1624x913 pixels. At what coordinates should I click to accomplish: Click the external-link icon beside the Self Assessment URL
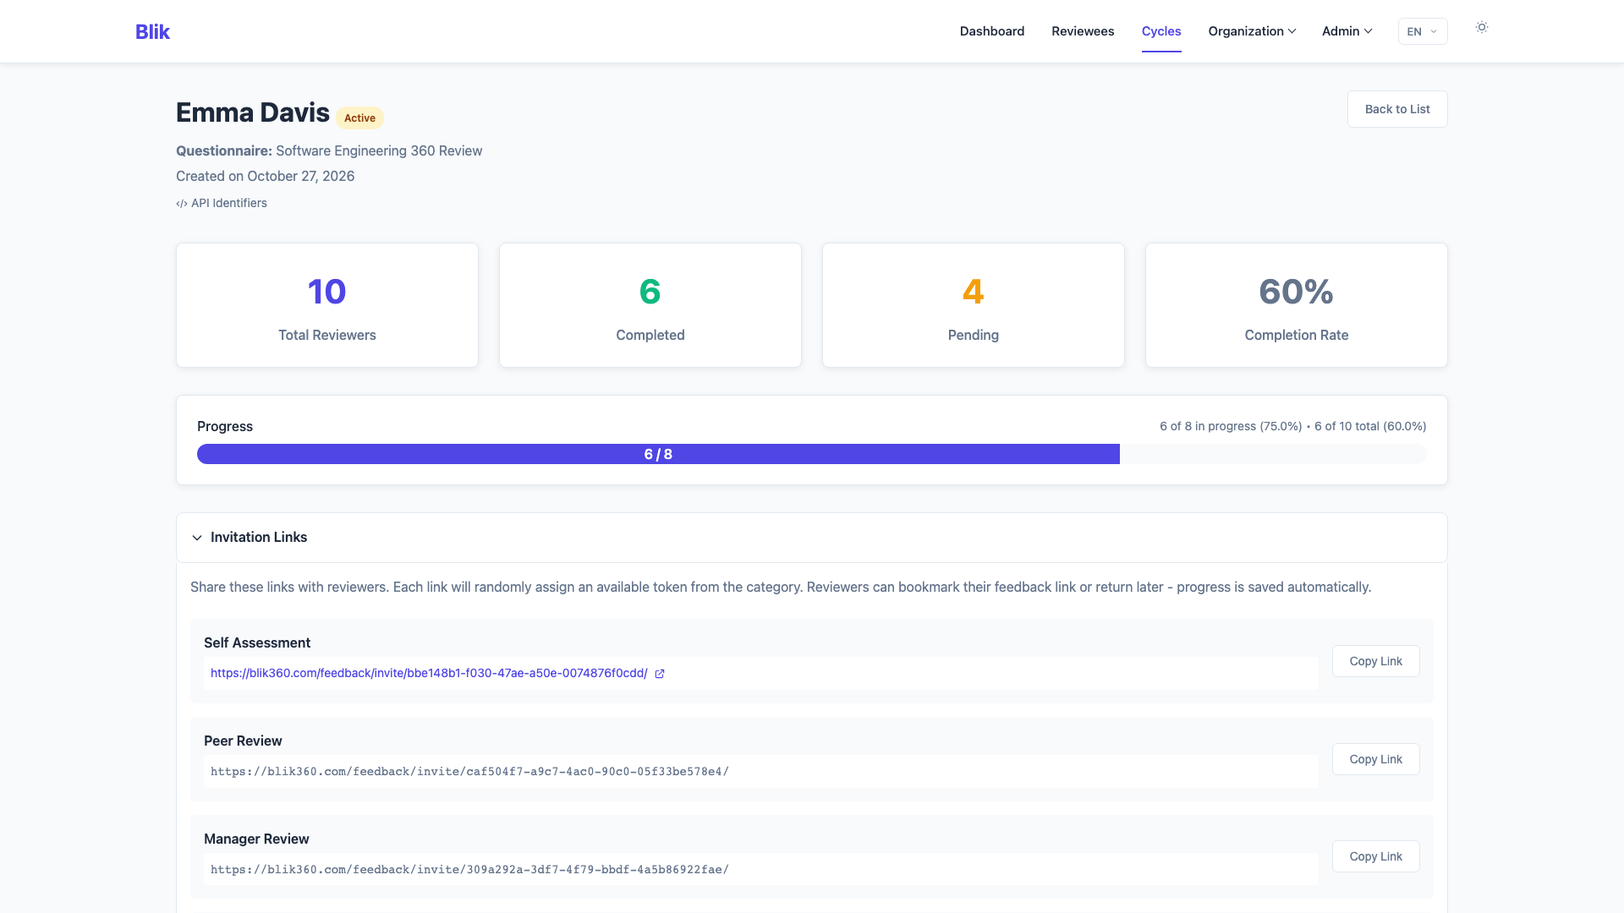point(660,674)
